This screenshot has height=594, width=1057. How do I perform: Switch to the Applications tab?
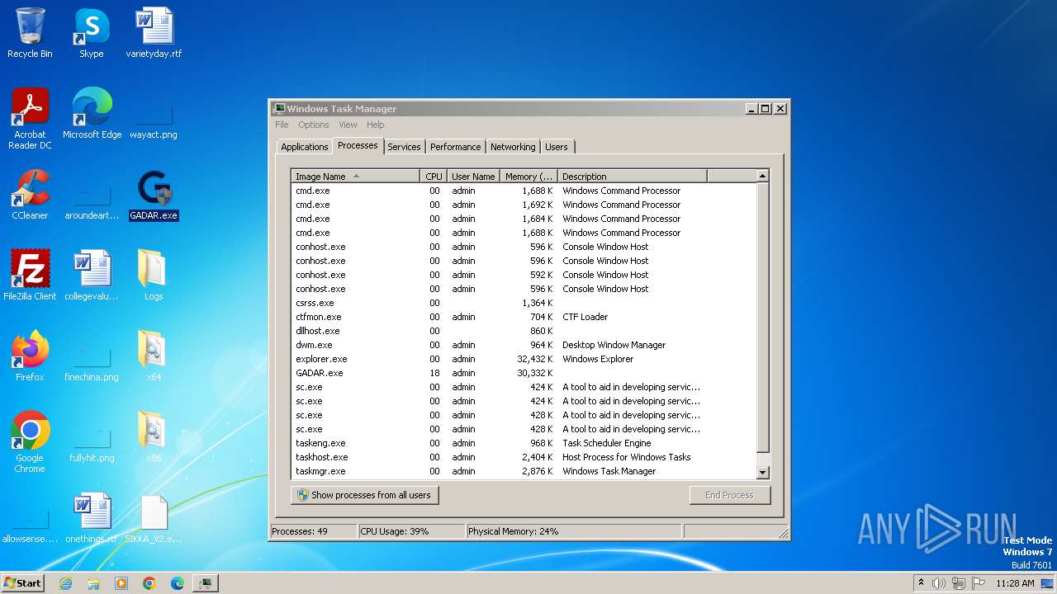pos(304,147)
